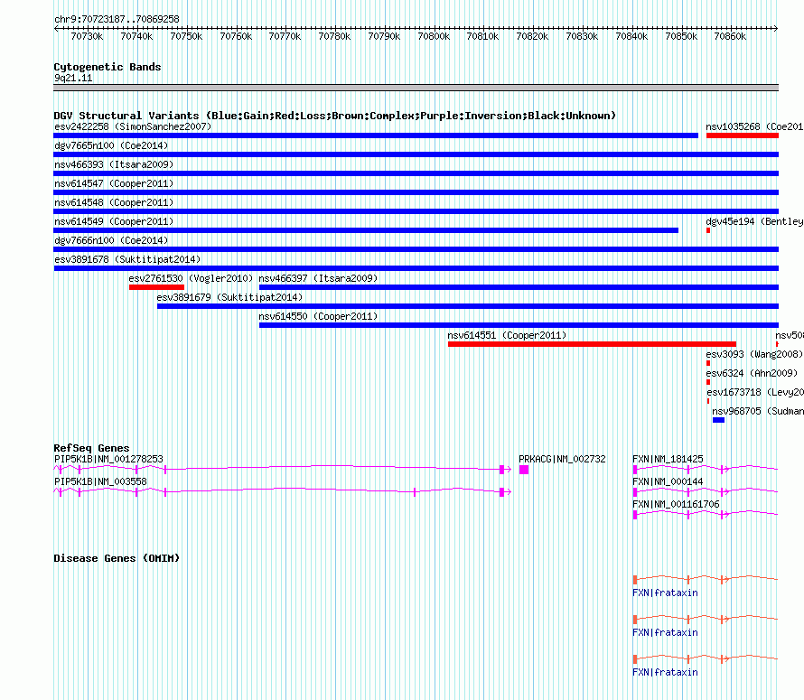The height and width of the screenshot is (700, 804).
Task: Select the 9q21.11 band label
Action: pyautogui.click(x=73, y=78)
